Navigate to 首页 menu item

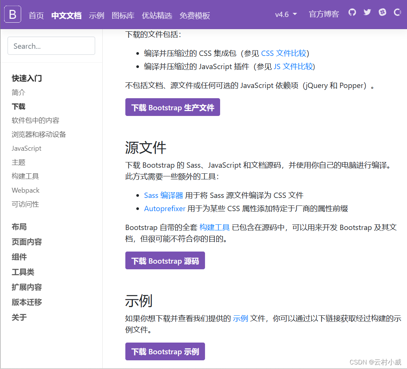pos(36,15)
